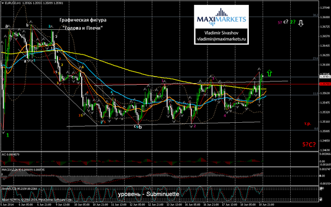Image resolution: width=331 pixels, height=207 pixels.
Task: Click the уровень - Subminuette text label
Action: pyautogui.click(x=148, y=194)
